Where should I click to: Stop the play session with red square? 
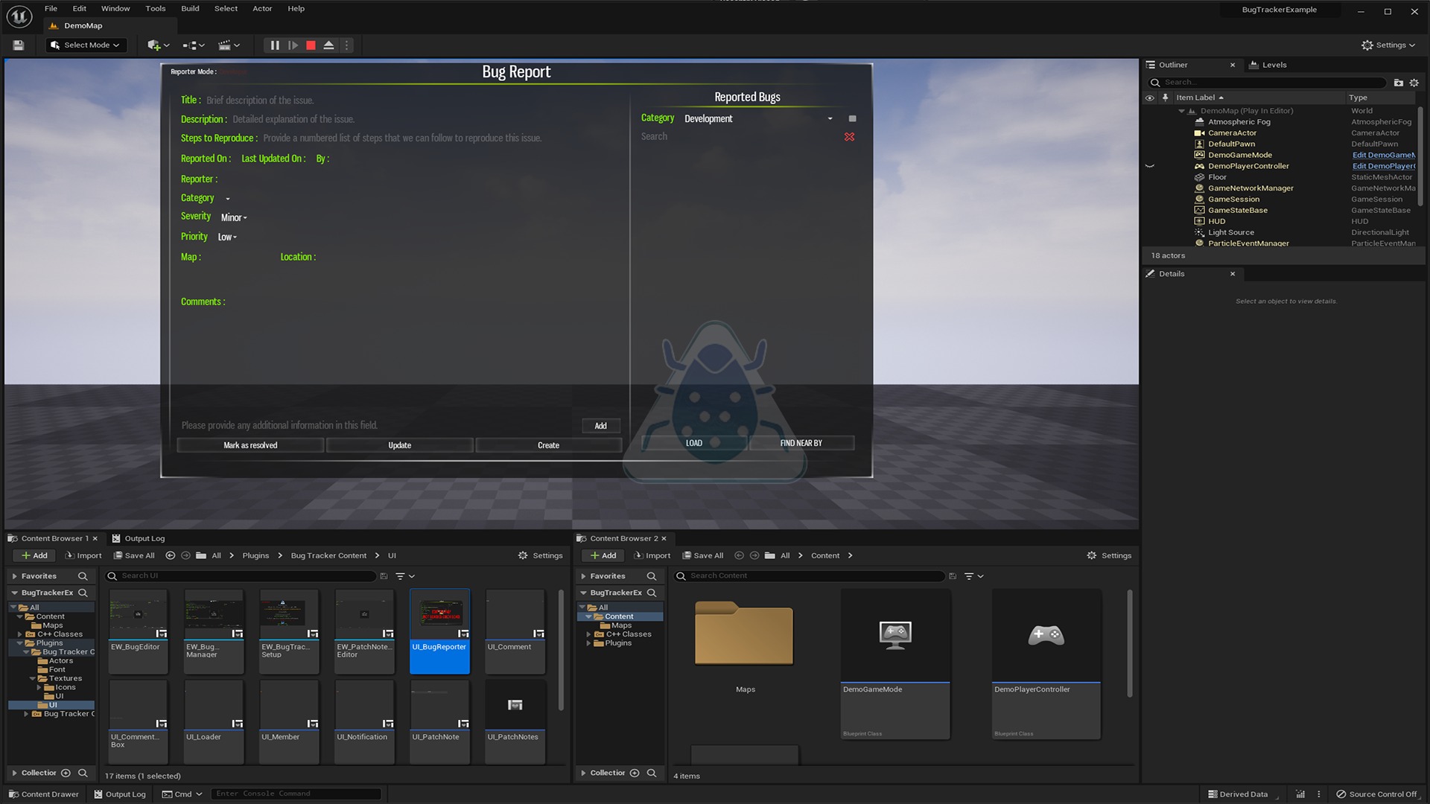pyautogui.click(x=311, y=45)
